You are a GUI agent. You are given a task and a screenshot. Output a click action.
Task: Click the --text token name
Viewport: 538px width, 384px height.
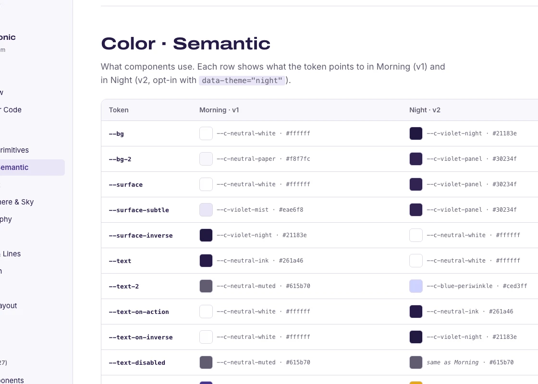[120, 261]
